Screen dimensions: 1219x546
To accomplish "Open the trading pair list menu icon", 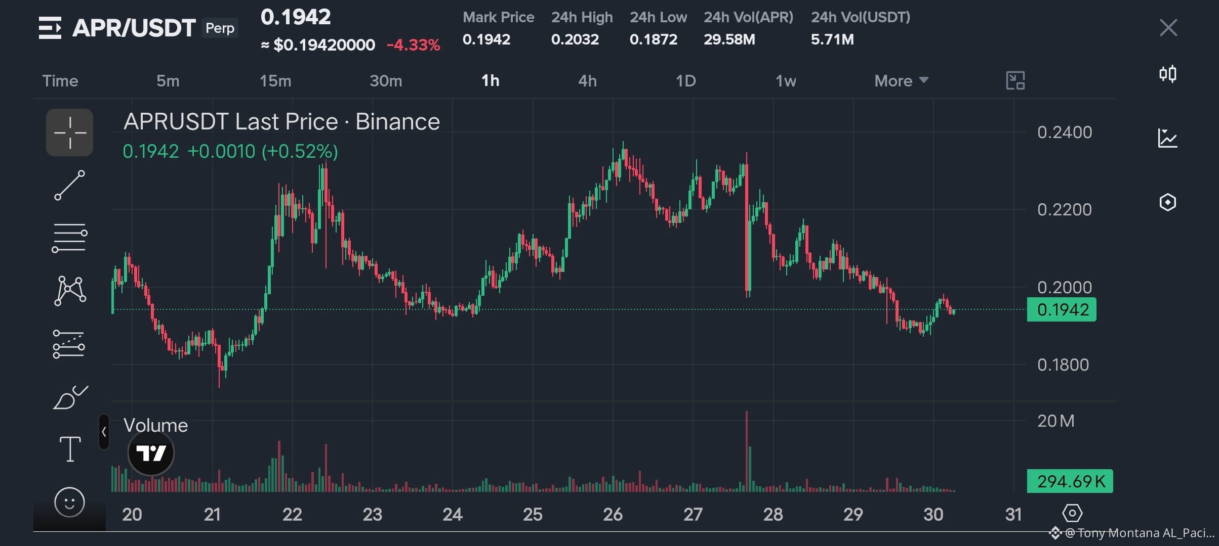I will (x=50, y=28).
